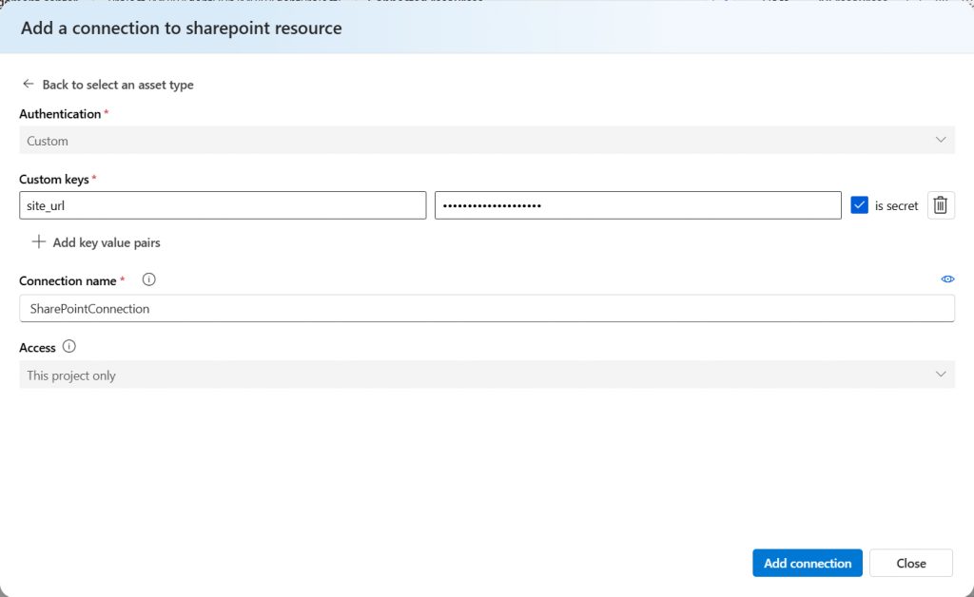The width and height of the screenshot is (974, 597).
Task: Open the Access dropdown 'This project only'
Action: [x=476, y=375]
